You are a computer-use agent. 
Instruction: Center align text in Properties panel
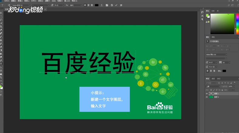[x=211, y=71]
